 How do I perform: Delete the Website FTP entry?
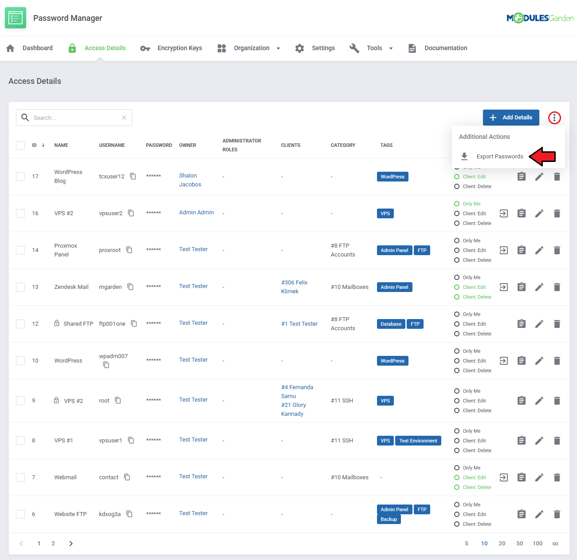557,514
